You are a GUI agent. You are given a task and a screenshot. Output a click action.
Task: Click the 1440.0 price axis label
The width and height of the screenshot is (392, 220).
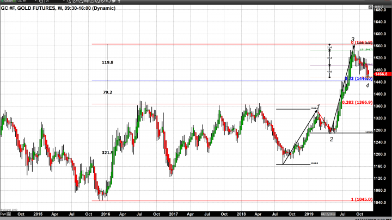click(x=380, y=82)
